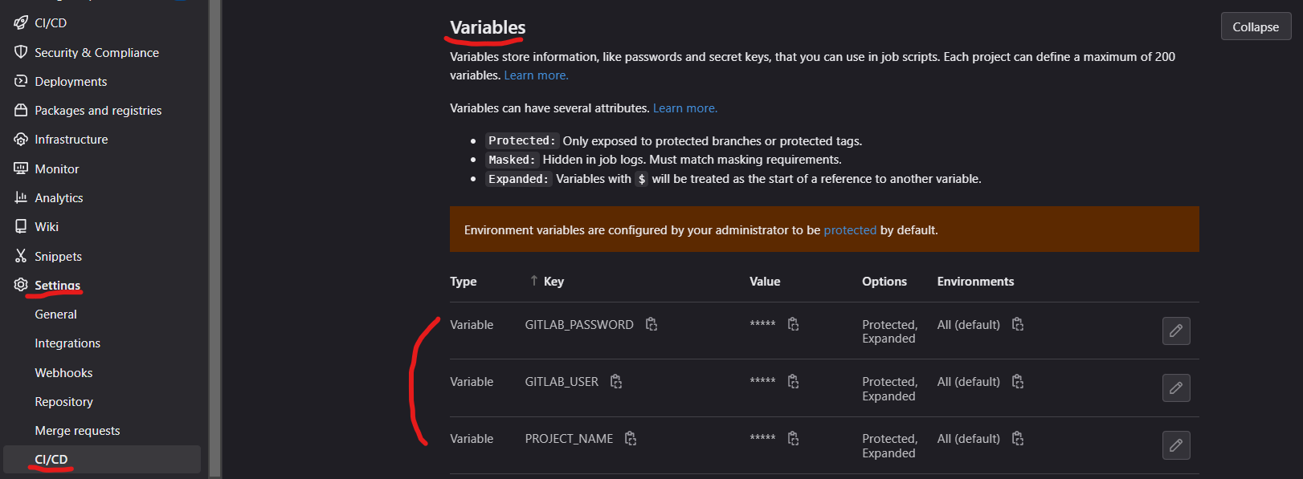Open the protected variables link

pyautogui.click(x=850, y=230)
